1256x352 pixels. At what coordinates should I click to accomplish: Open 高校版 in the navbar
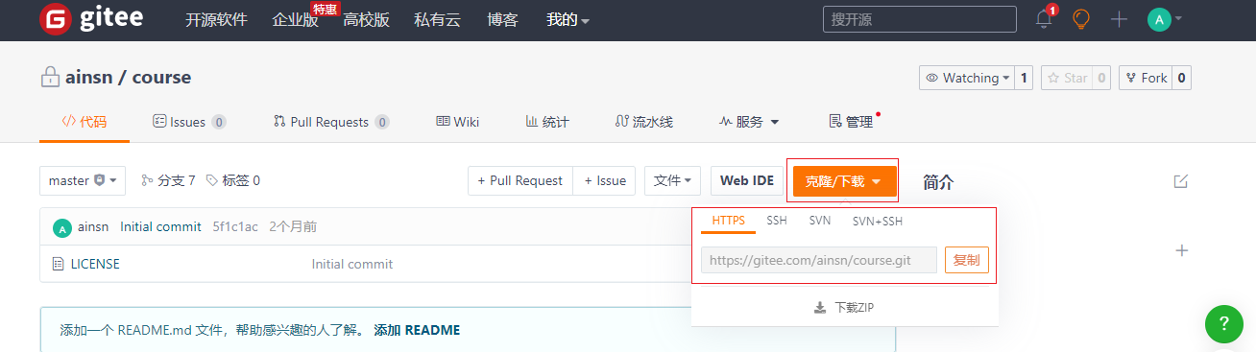[366, 19]
